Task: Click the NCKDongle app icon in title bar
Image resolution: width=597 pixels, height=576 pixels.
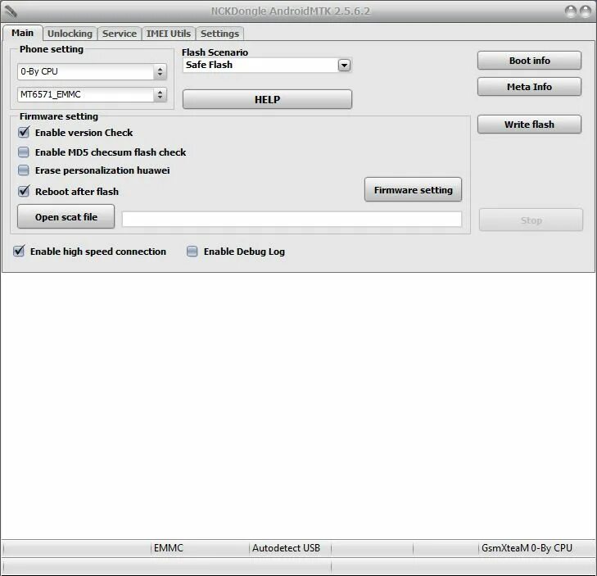Action: pos(11,11)
